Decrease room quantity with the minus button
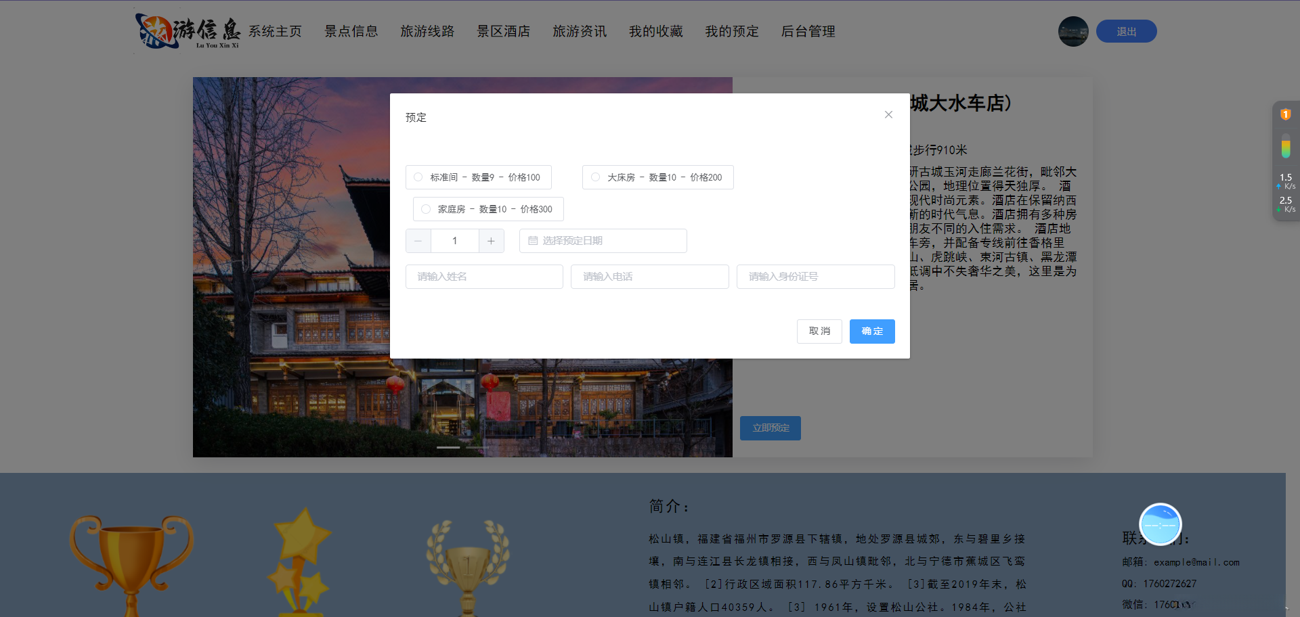 pyautogui.click(x=418, y=241)
